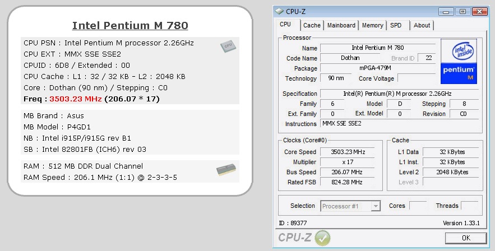
Task: Click the Rated FSB value 824.28 MHz
Action: click(347, 182)
